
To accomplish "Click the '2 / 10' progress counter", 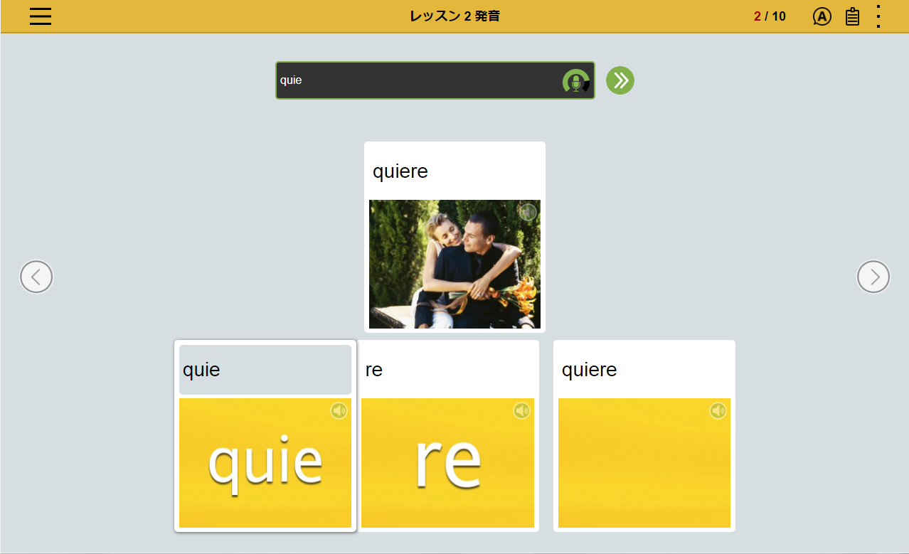I will coord(770,16).
